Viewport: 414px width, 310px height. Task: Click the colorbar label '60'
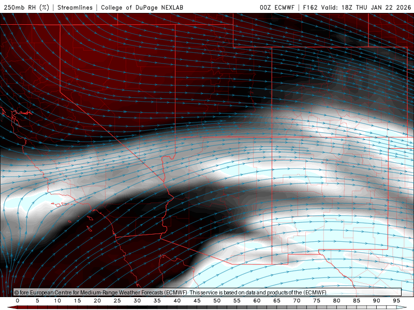point(257,301)
